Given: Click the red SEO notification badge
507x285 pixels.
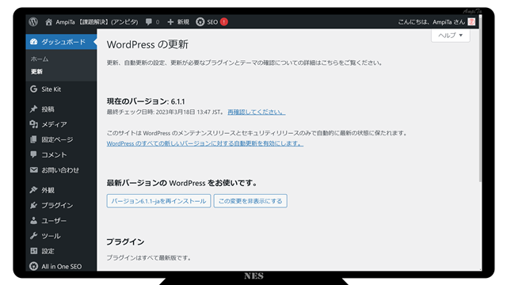Looking at the screenshot, I should (x=223, y=21).
